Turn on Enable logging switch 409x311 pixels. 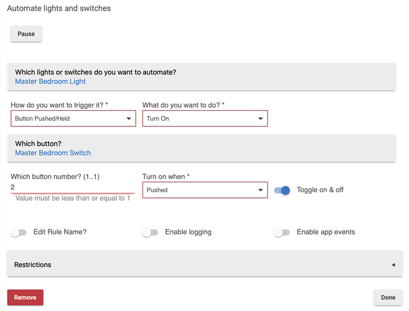click(x=150, y=232)
